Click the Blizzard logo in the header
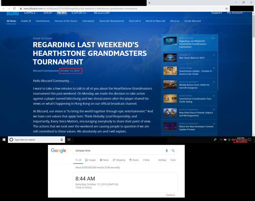 (x=13, y=13)
